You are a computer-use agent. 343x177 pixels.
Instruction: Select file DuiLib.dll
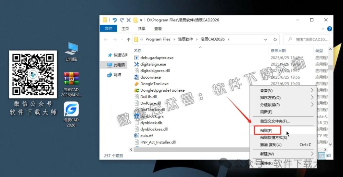tap(148, 97)
